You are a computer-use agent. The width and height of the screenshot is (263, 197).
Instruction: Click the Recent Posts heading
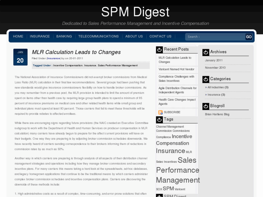[176, 49]
